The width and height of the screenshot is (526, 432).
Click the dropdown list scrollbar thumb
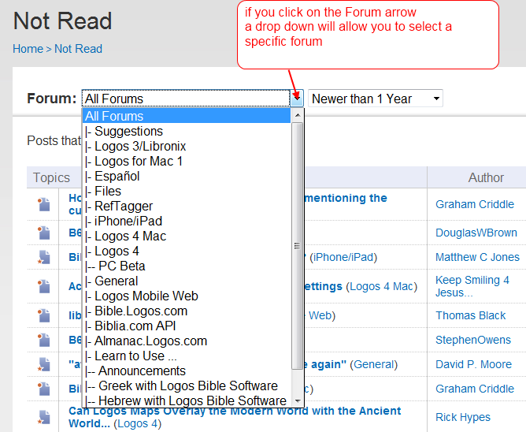tap(297, 245)
